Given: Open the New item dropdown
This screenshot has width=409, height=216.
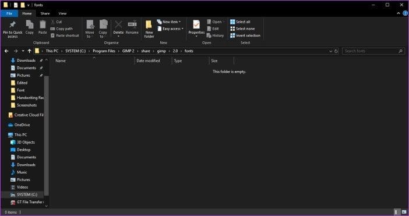Looking at the screenshot, I should point(169,22).
